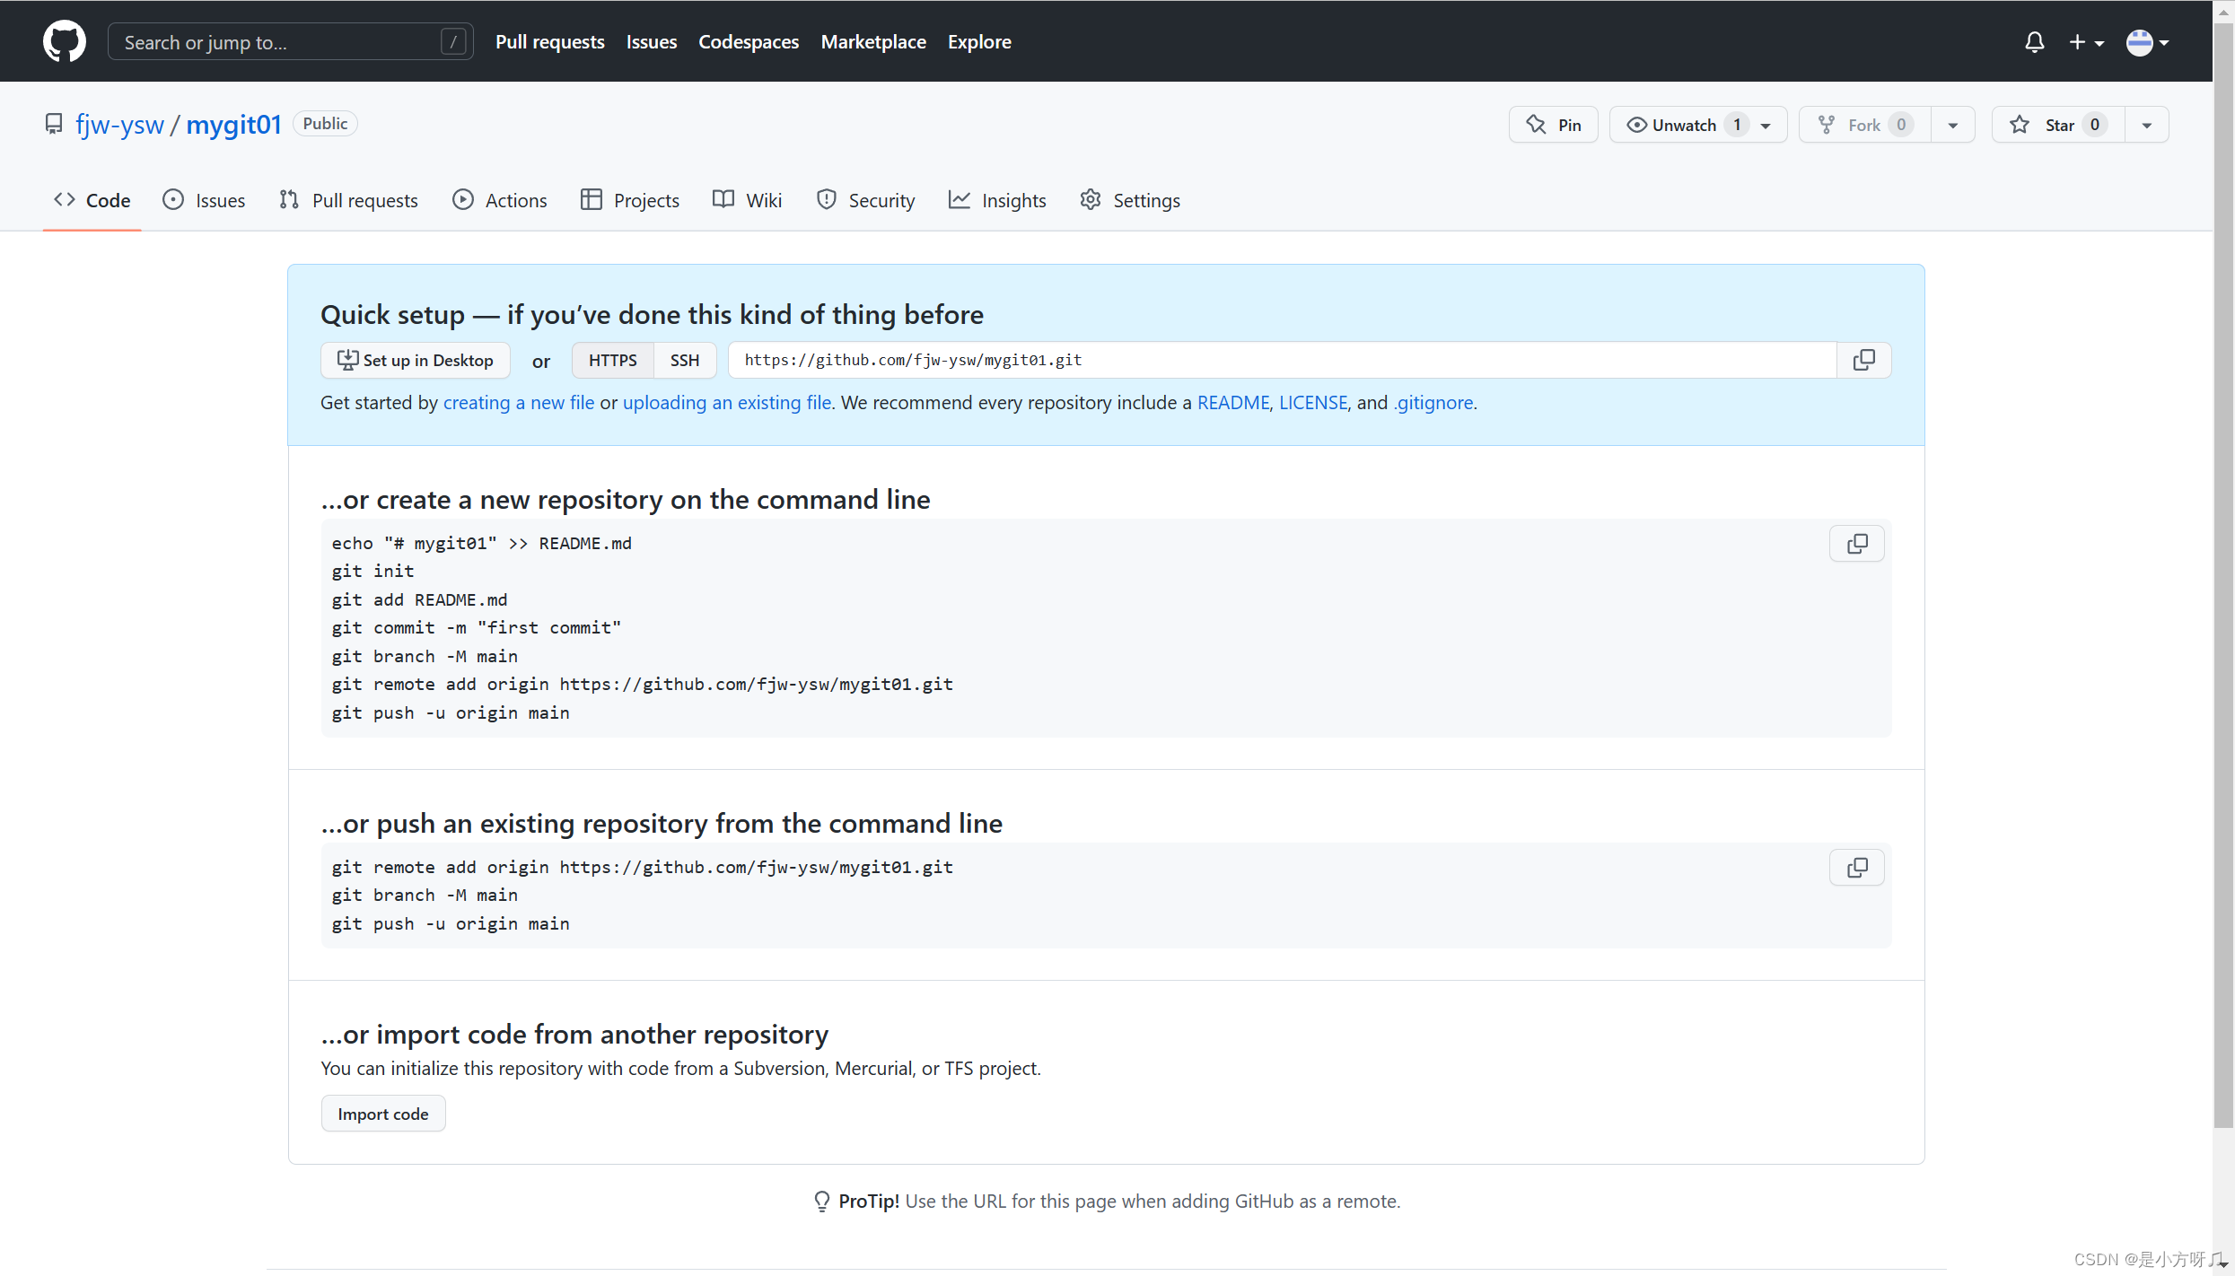
Task: Open the Wiki tab
Action: click(747, 200)
